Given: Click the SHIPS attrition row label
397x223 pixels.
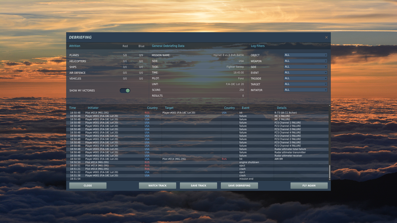Looking at the screenshot, I should (73, 67).
